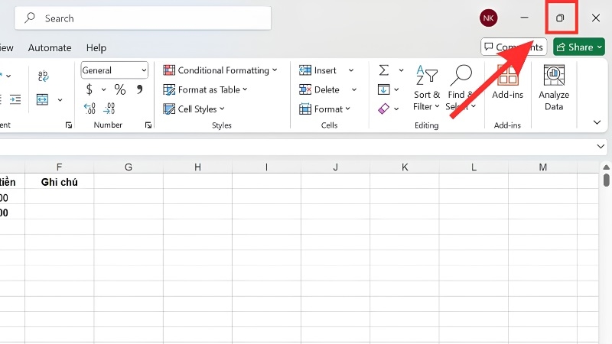Viewport: 612px width, 344px height.
Task: Open the Format cells menu
Action: pyautogui.click(x=324, y=109)
